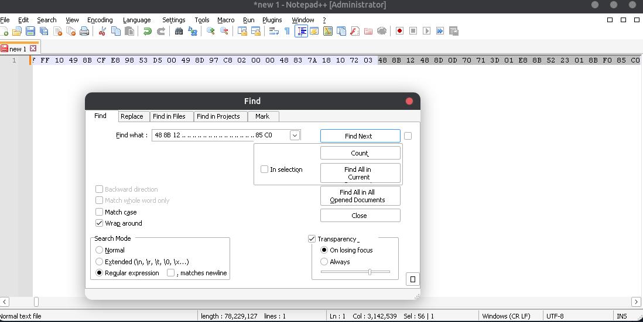
Task: Click the Save All toolbar icon
Action: click(x=44, y=31)
